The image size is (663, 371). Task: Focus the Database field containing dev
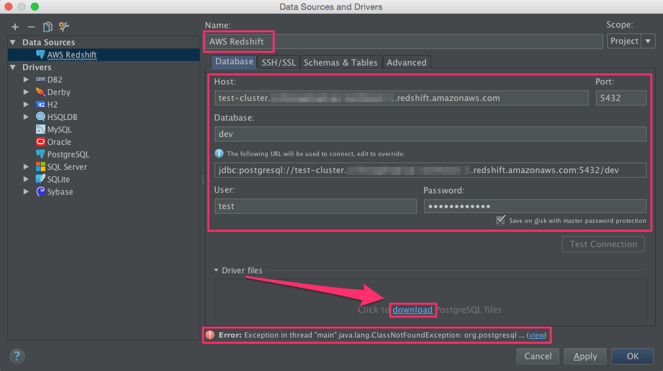pos(430,134)
